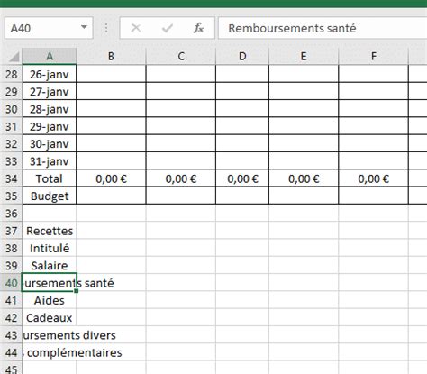Select the Salaire cell
This screenshot has width=427, height=374.
(50, 266)
